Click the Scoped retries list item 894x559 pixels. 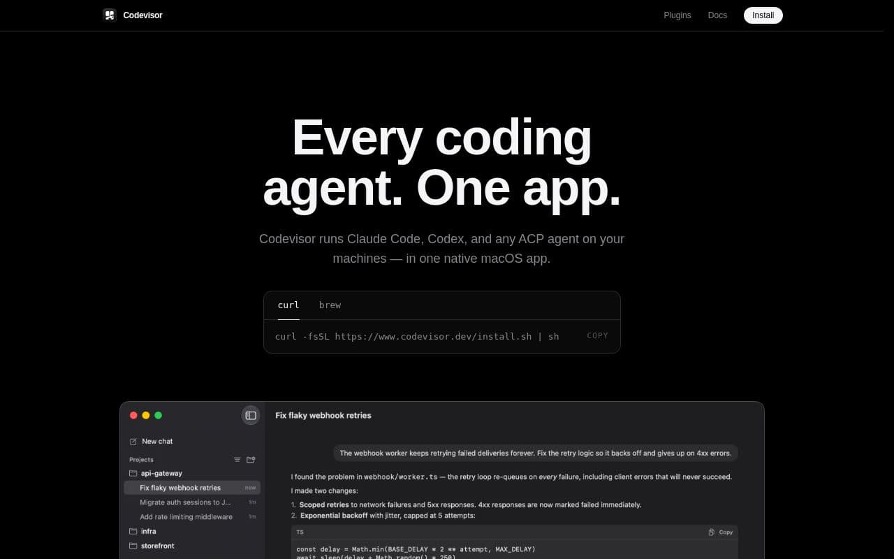(467, 504)
